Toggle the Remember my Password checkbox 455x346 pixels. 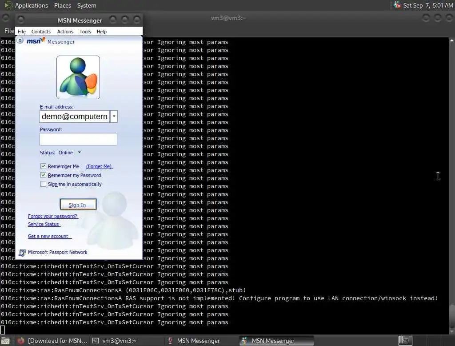pos(43,175)
